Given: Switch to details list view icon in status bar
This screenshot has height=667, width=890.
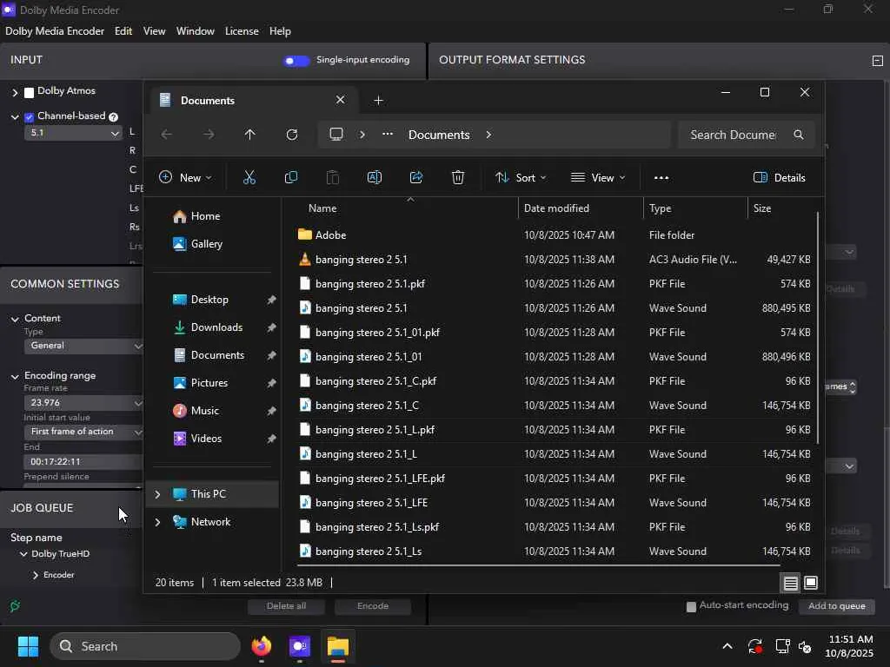Looking at the screenshot, I should click(x=790, y=583).
